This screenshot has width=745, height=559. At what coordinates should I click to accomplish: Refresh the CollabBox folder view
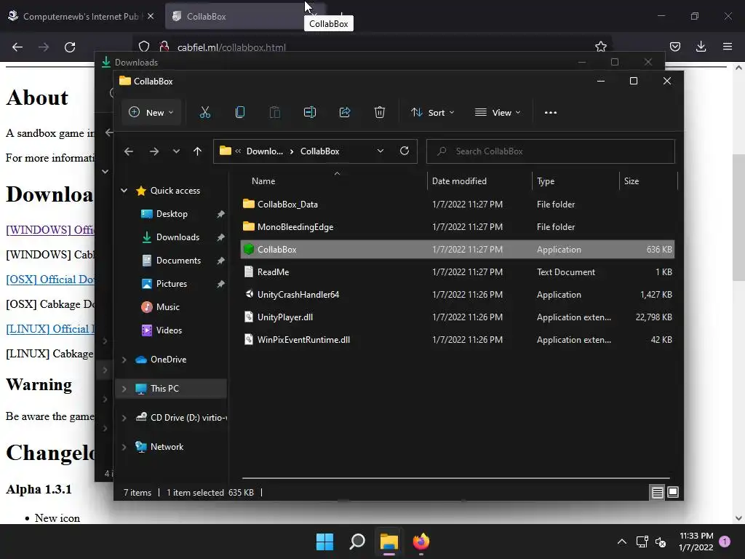click(x=405, y=151)
